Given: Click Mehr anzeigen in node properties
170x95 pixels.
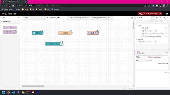Looking at the screenshot, I should (x=163, y=64).
